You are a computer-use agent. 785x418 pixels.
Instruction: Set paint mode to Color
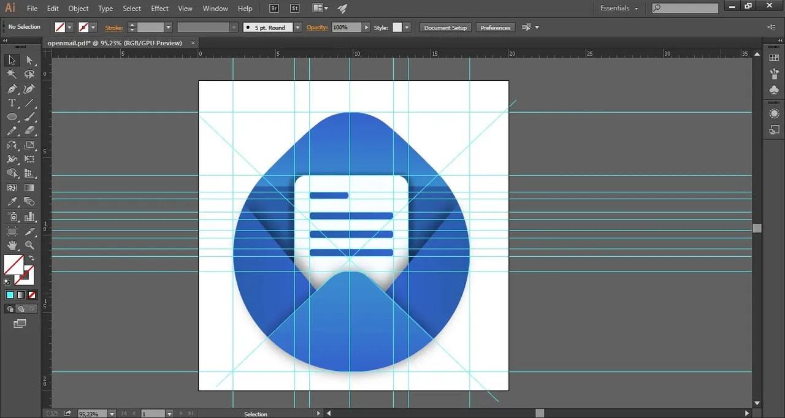(x=10, y=295)
